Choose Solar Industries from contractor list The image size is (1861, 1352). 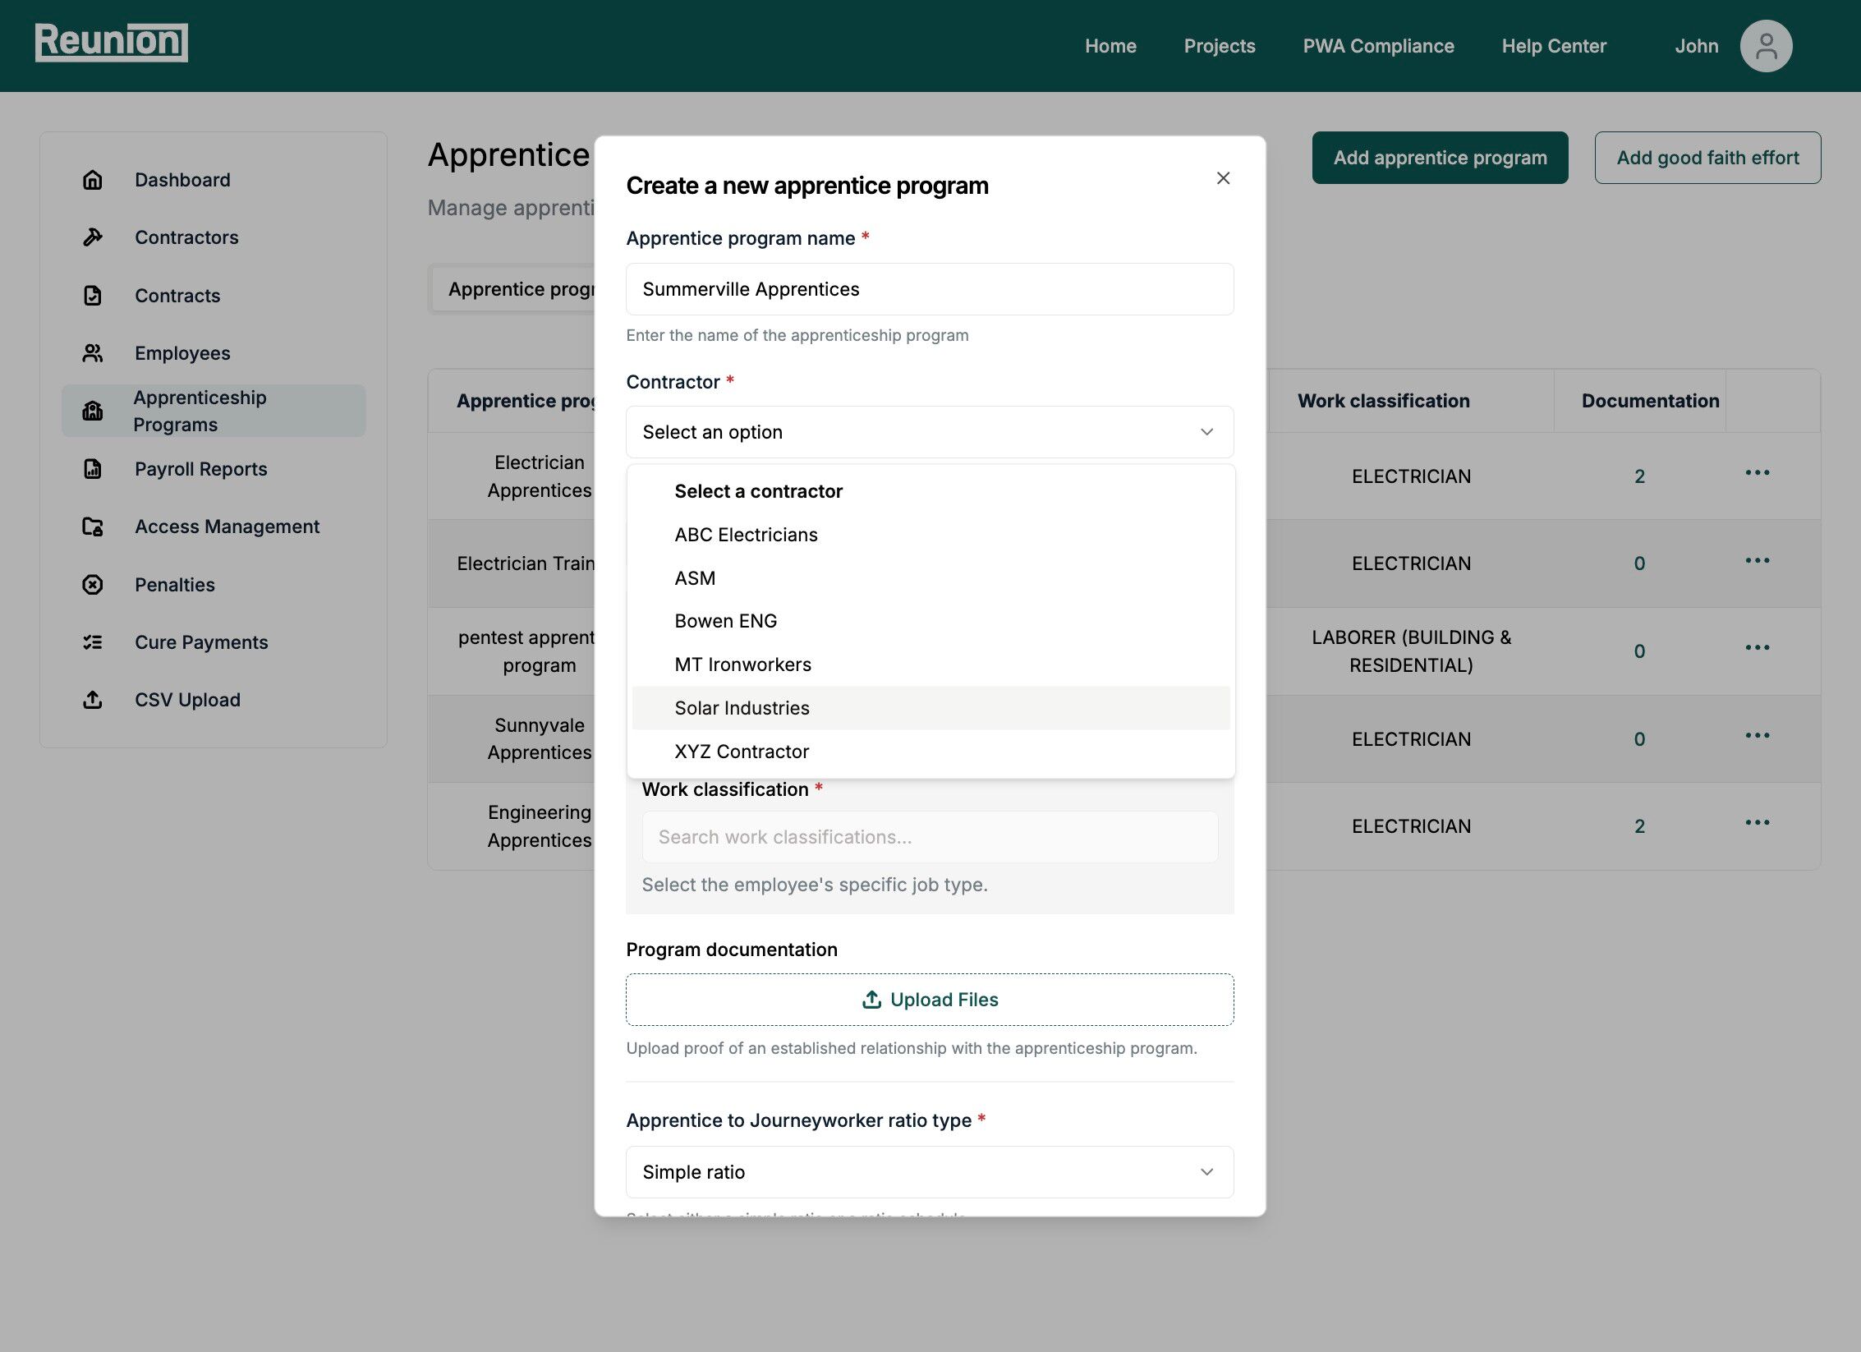click(742, 708)
